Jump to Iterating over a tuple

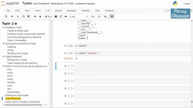(x=17, y=53)
